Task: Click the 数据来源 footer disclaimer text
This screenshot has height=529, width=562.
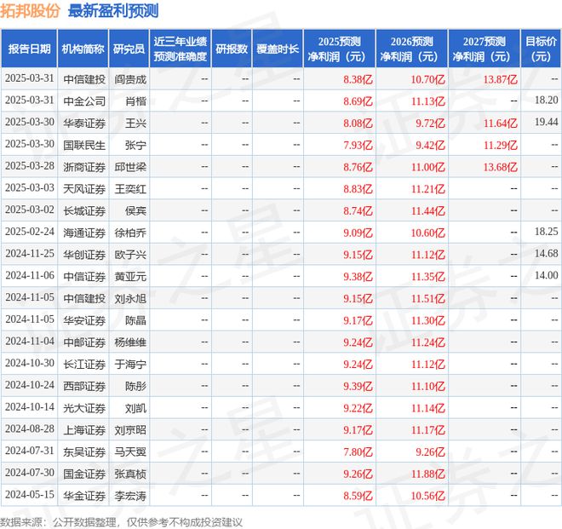Action: coord(121,522)
